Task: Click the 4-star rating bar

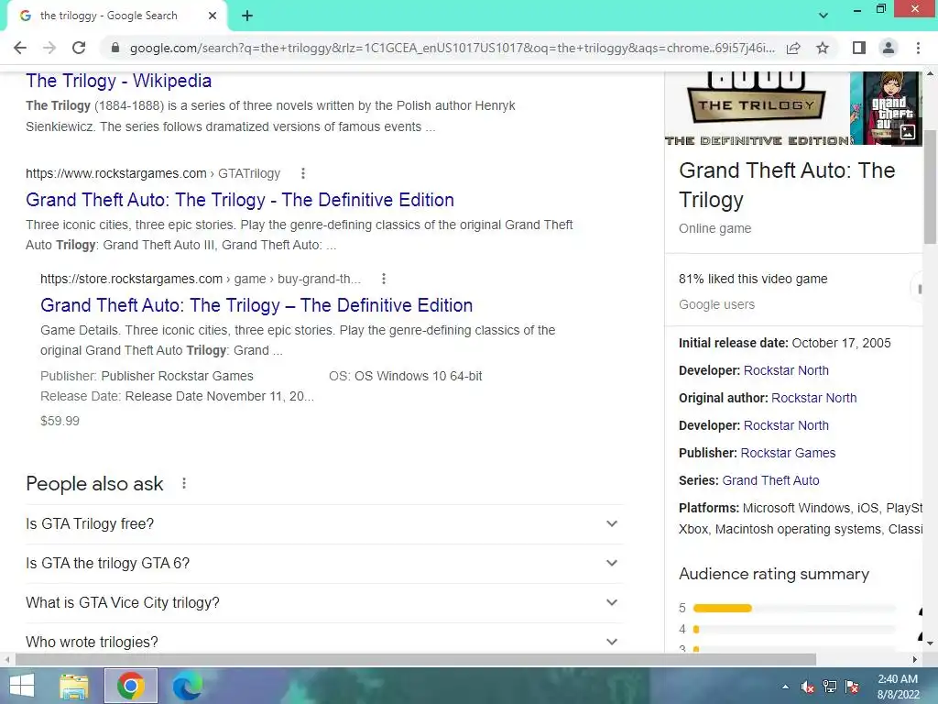Action: 794,629
